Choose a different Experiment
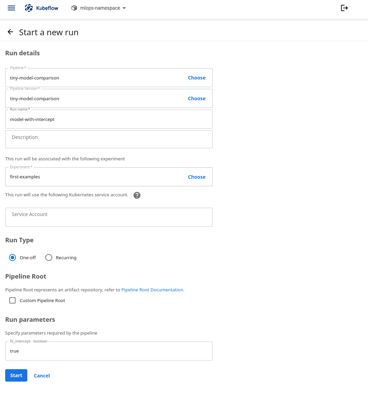This screenshot has height=402, width=368. coord(197,177)
